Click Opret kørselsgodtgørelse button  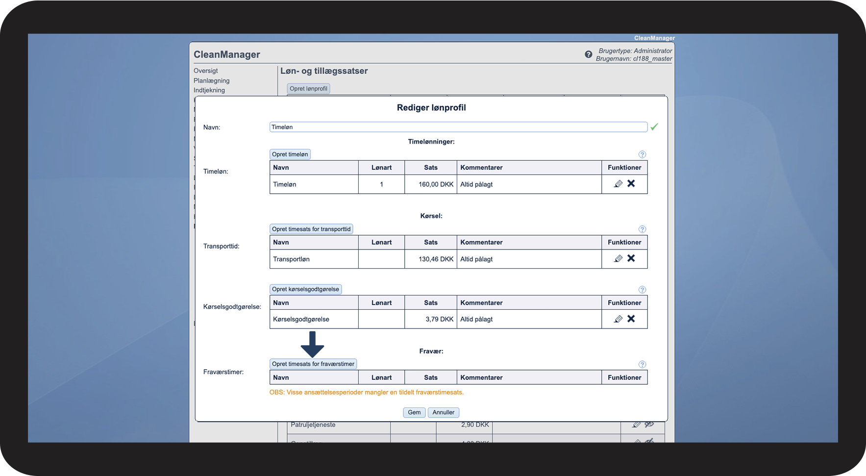[x=305, y=289]
